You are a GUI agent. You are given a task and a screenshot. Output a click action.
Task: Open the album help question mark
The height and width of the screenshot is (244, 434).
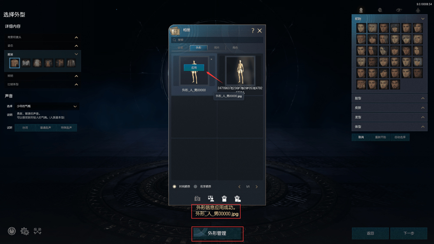point(253,30)
